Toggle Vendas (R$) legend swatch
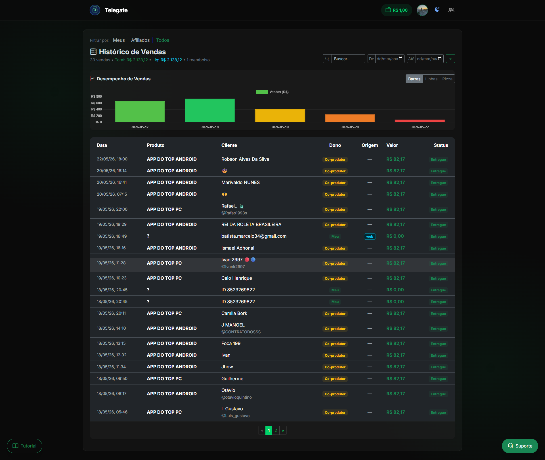Image resolution: width=545 pixels, height=460 pixels. tap(262, 92)
